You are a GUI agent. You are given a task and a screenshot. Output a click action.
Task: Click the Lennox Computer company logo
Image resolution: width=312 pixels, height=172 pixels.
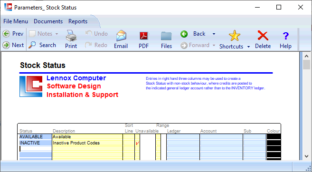click(31, 86)
